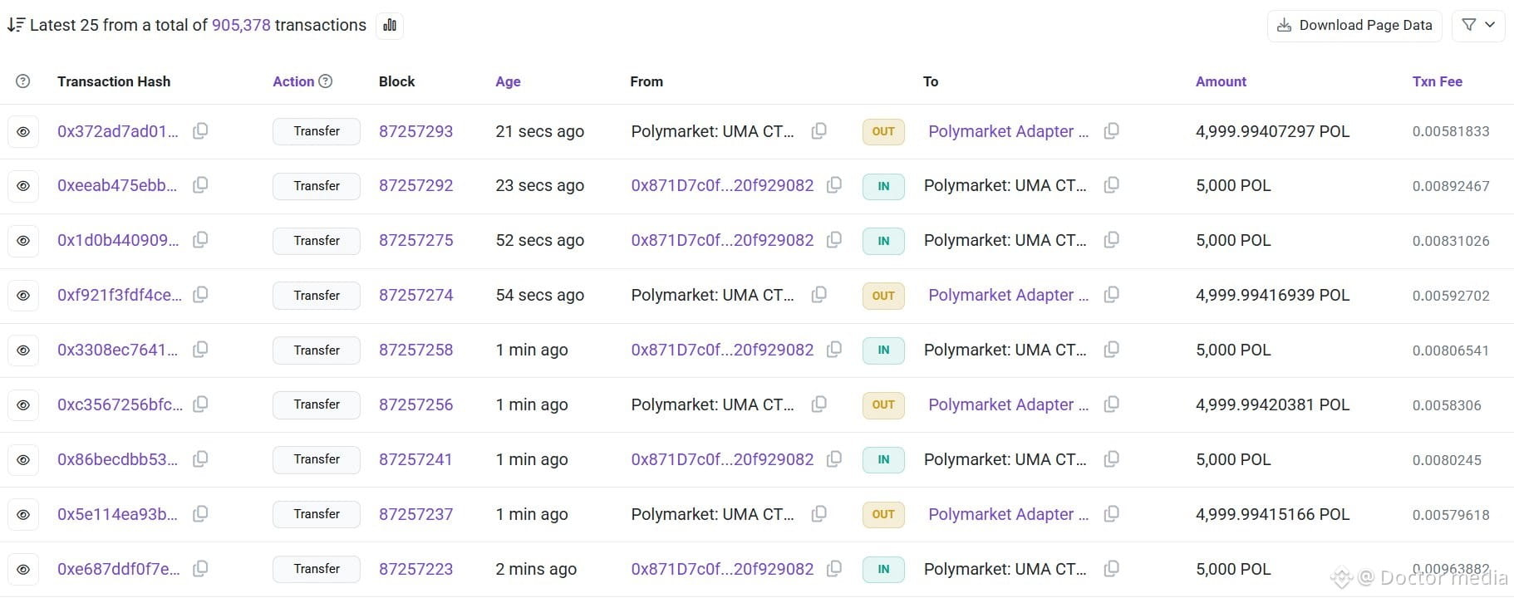Screen dimensions: 1514x598
Task: Open block 87257275 link
Action: click(x=415, y=240)
